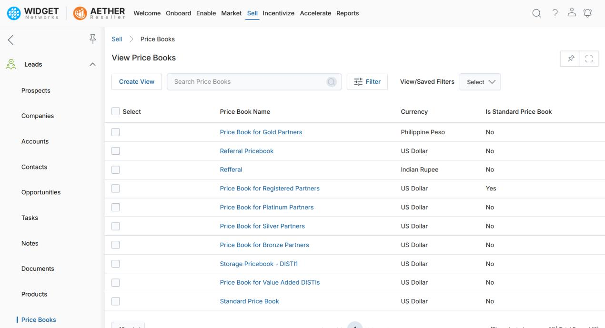Click the Sell breadcrumb link
605x328 pixels.
117,39
